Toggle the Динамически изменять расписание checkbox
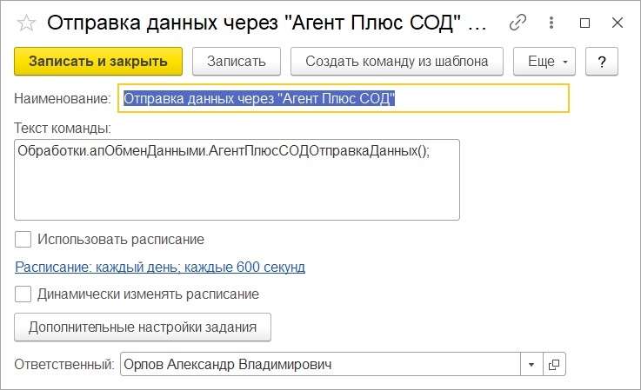The width and height of the screenshot is (641, 390). [23, 294]
